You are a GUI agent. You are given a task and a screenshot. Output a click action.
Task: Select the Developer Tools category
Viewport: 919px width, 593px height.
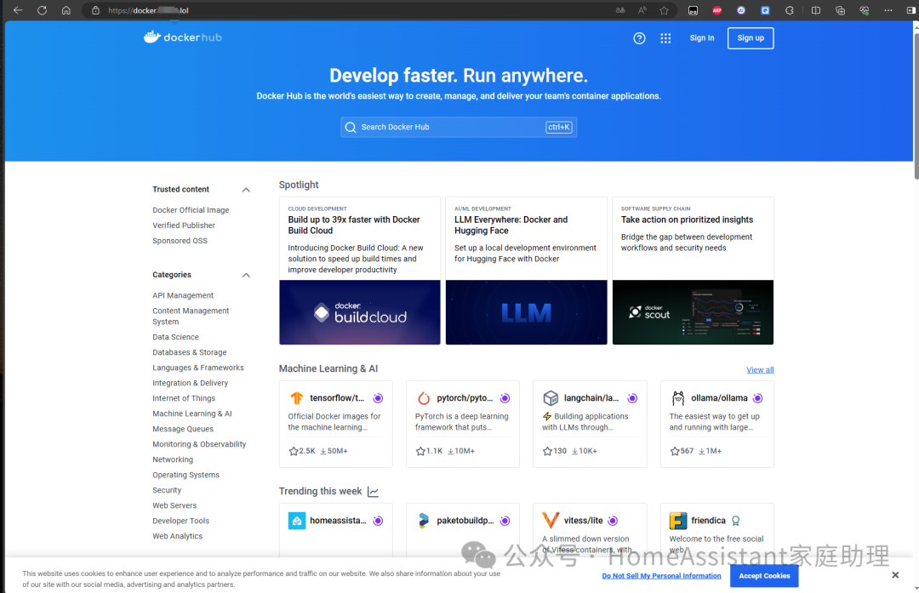pos(180,521)
